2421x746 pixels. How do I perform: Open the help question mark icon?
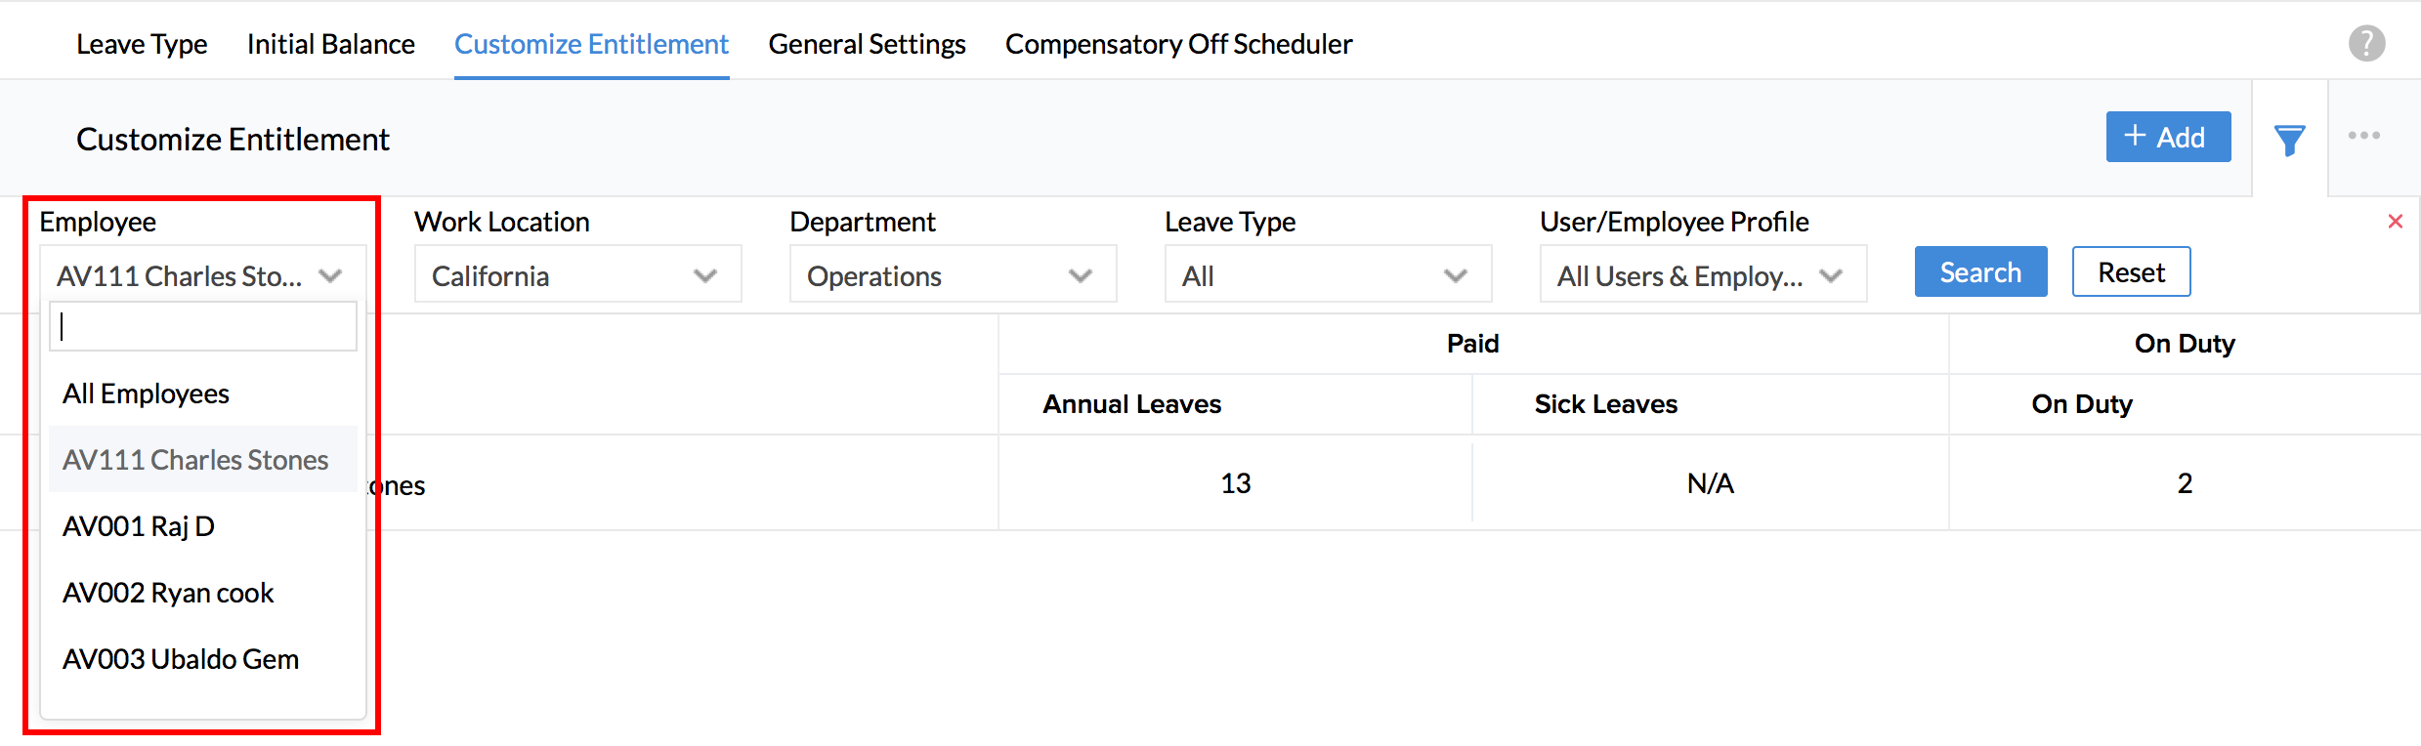coord(2366,43)
